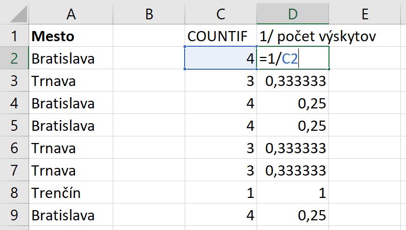Click highlighted cell C2 with value 4

[221, 58]
